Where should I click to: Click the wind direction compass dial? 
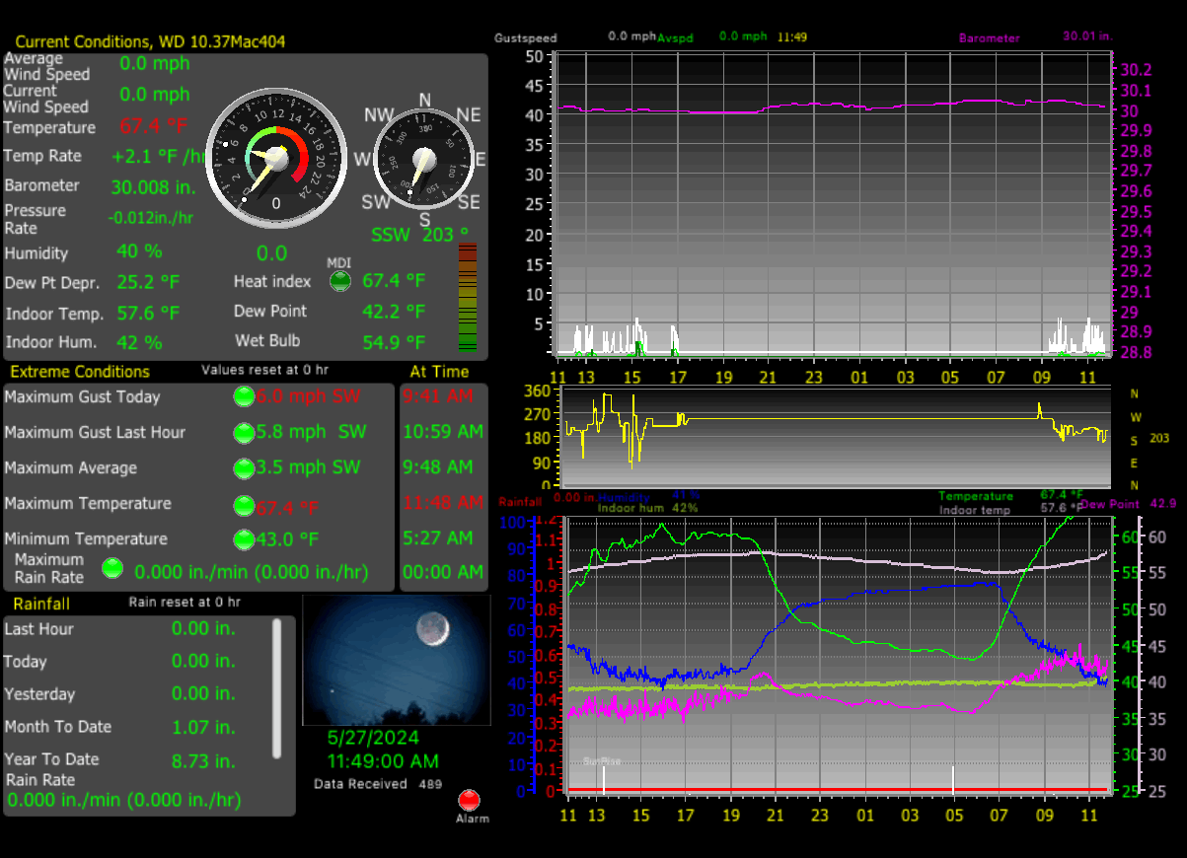pos(424,161)
